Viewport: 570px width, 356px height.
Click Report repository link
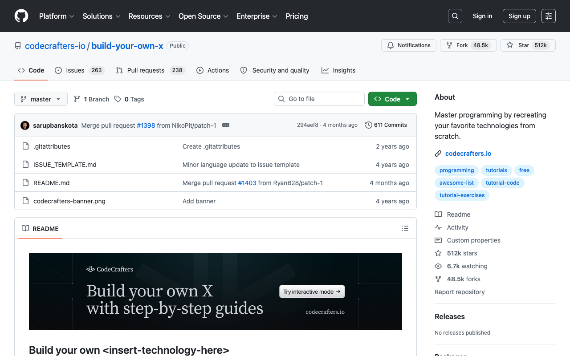pyautogui.click(x=460, y=292)
